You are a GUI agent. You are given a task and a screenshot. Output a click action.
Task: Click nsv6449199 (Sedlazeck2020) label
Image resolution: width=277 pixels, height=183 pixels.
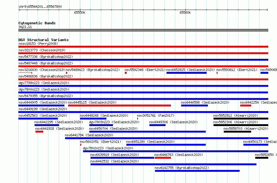(43, 109)
